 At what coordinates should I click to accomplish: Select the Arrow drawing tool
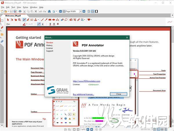46,20
